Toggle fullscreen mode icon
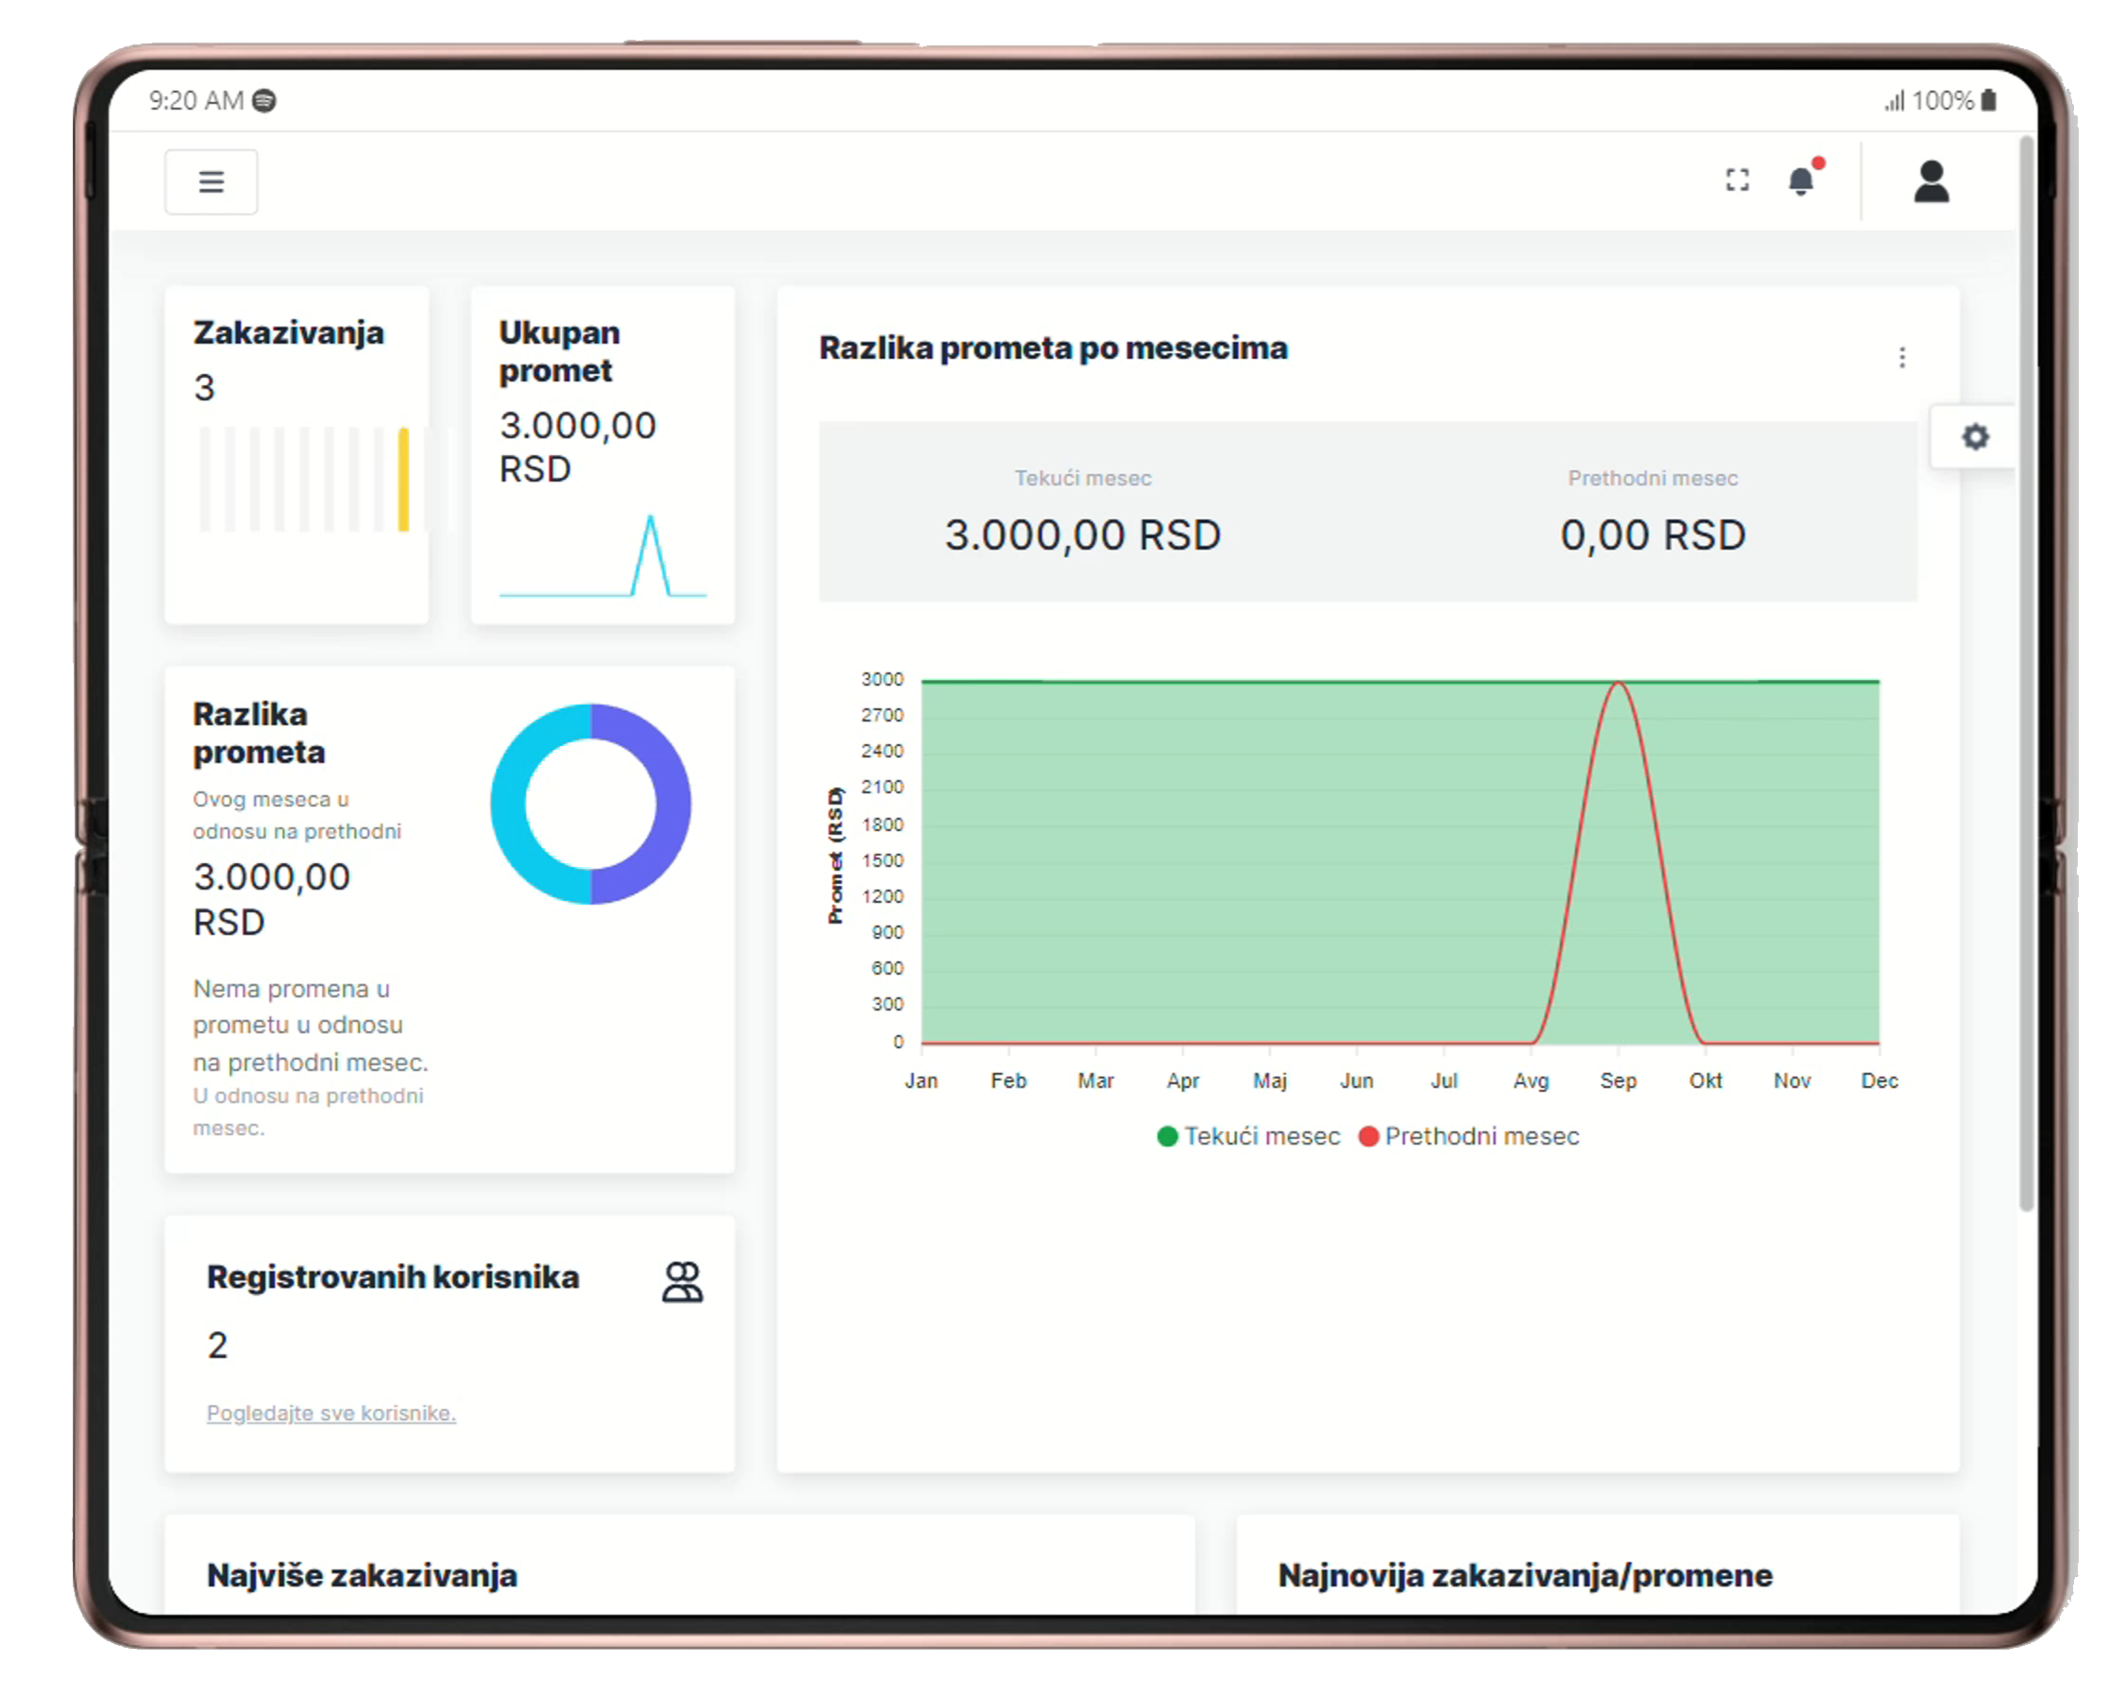This screenshot has width=2126, height=1698. (x=1737, y=179)
